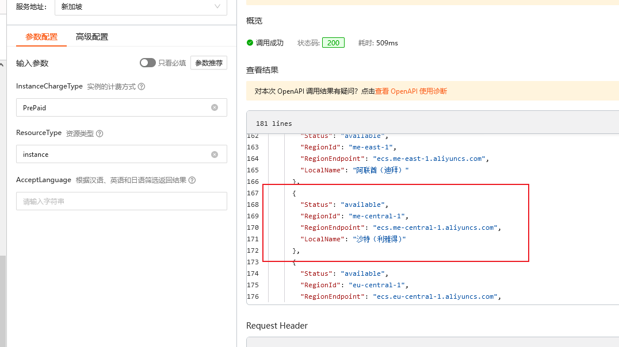Click the left panel scroll-up arrow
The height and width of the screenshot is (347, 619).
point(2,64)
